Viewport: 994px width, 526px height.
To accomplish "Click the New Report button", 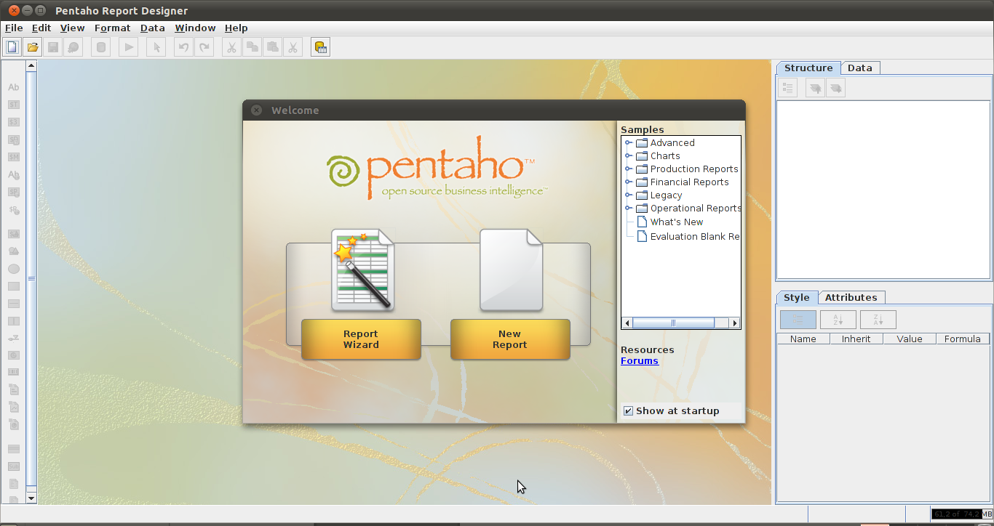I will pos(510,339).
